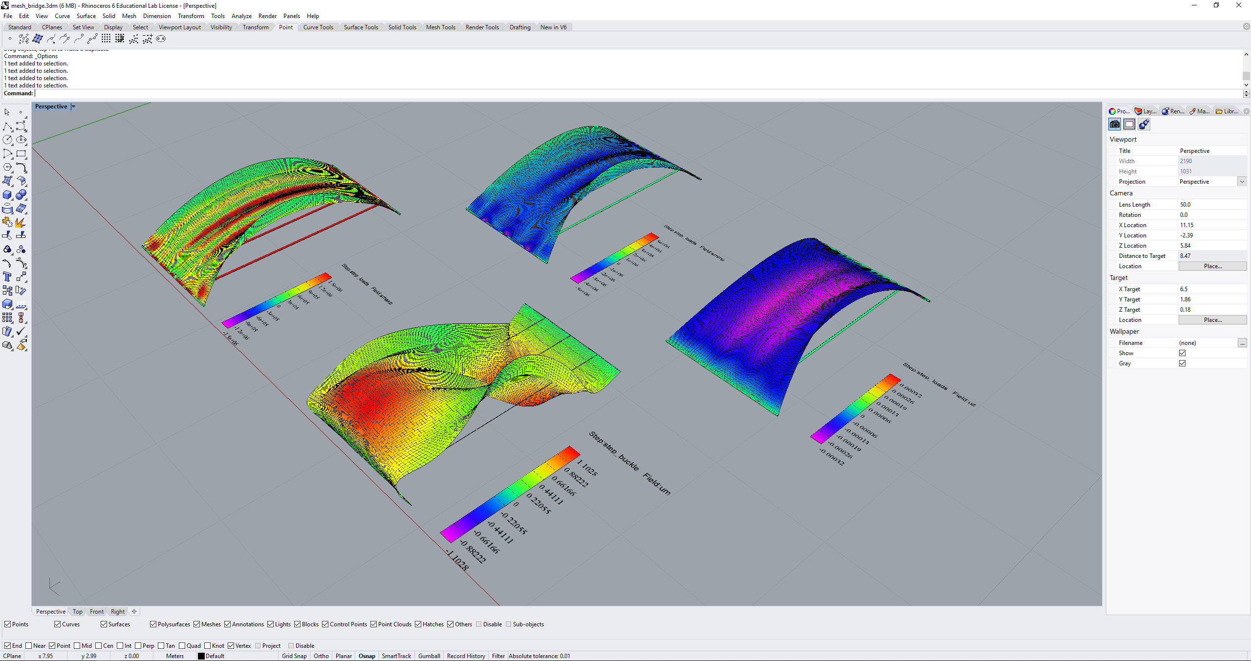Uncheck the wallpaper Show checkbox
This screenshot has height=661, width=1251.
tap(1183, 353)
